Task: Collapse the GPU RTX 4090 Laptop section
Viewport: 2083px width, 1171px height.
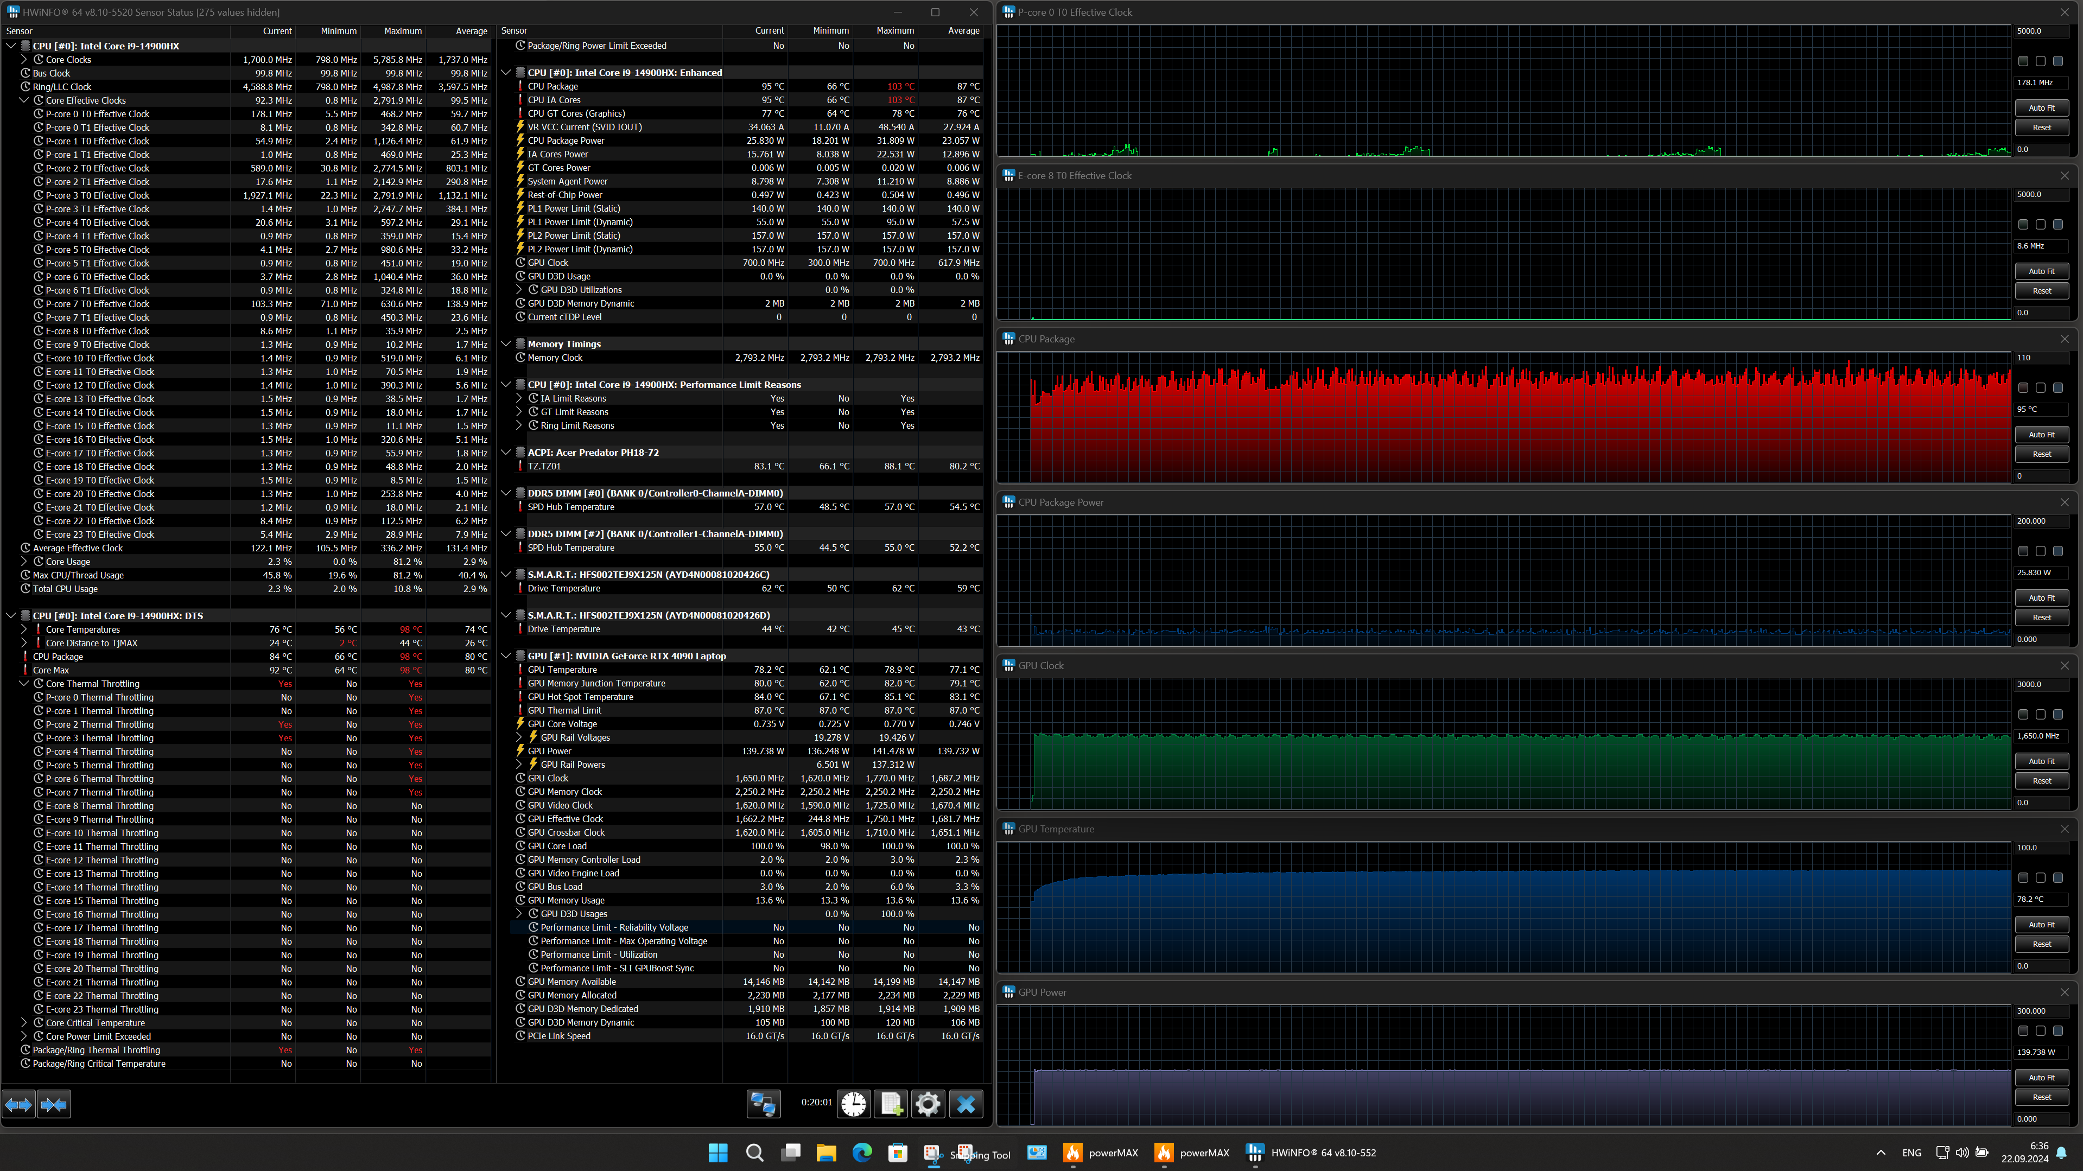Action: pyautogui.click(x=505, y=656)
